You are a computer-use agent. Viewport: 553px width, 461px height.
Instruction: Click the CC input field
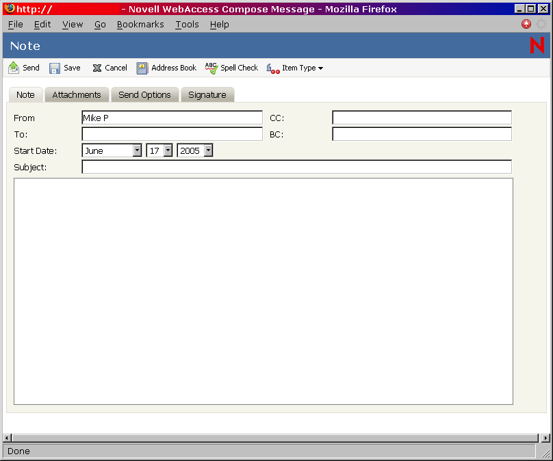tap(422, 118)
